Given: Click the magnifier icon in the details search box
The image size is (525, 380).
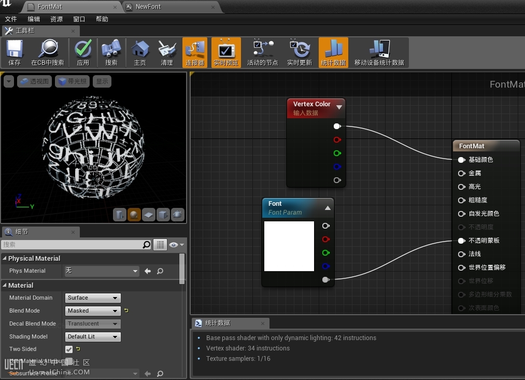Looking at the screenshot, I should (x=146, y=245).
